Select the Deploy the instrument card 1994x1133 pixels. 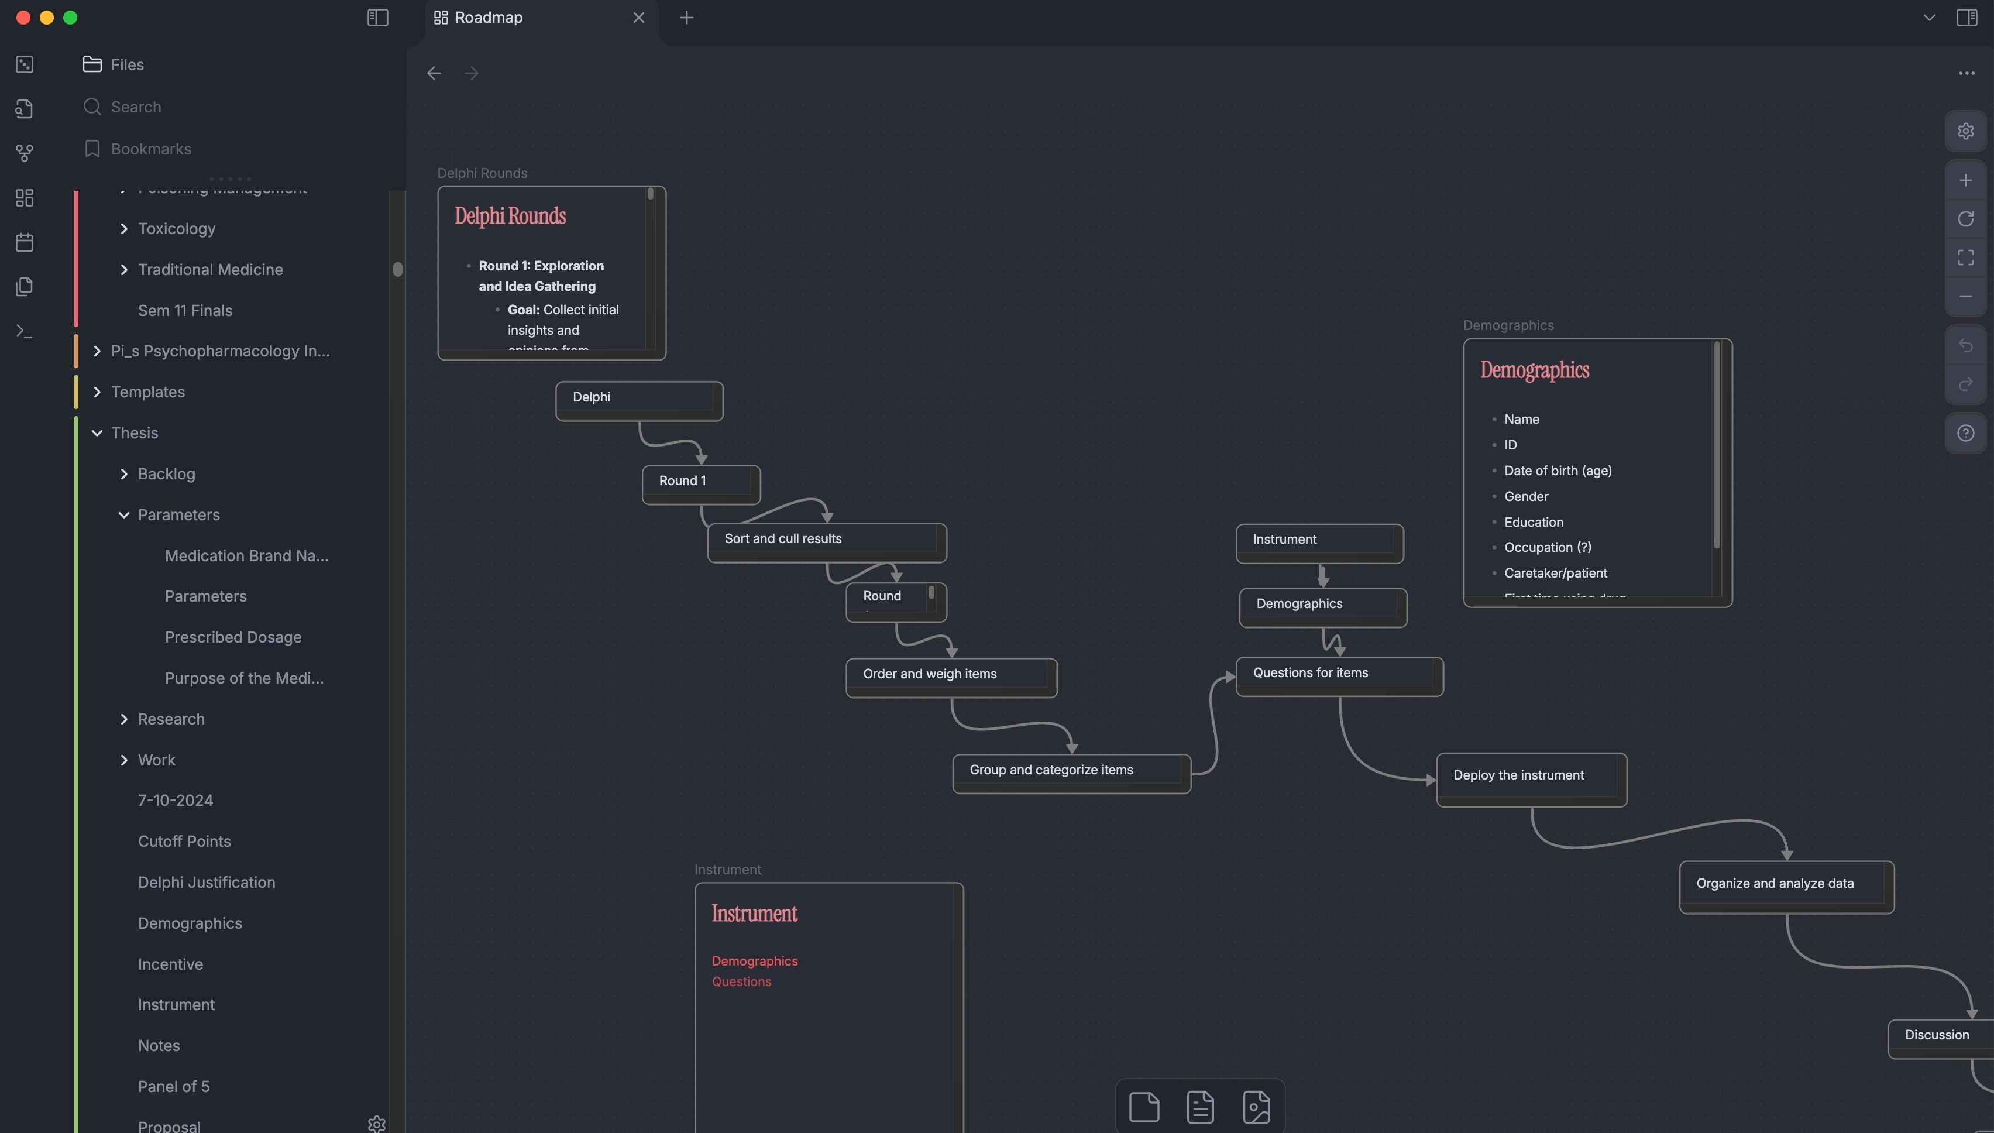(1531, 780)
